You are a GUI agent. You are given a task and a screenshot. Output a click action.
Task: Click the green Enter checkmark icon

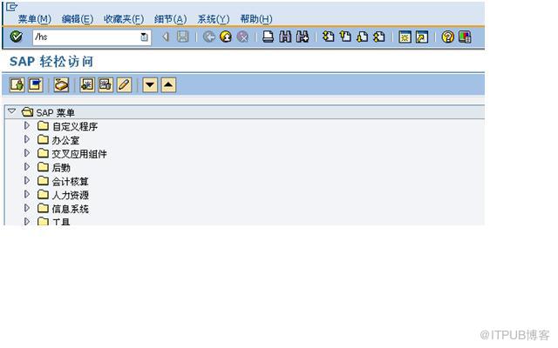click(16, 37)
